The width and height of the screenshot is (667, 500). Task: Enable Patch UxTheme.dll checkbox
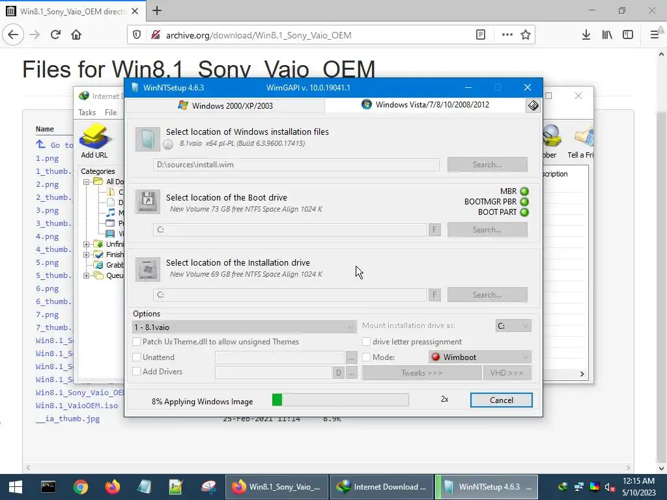point(137,341)
